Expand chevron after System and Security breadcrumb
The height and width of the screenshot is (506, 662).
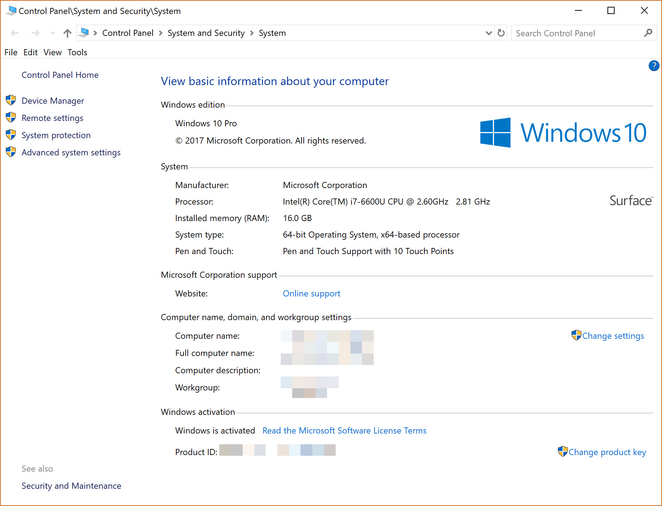click(252, 33)
